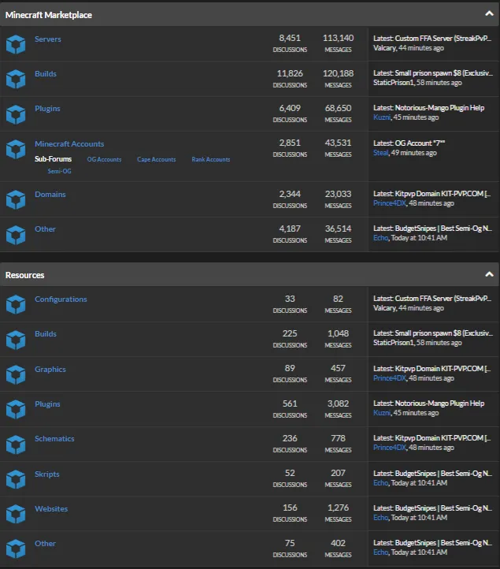
Task: Click the cube icon beside Domains forum
Action: click(16, 199)
